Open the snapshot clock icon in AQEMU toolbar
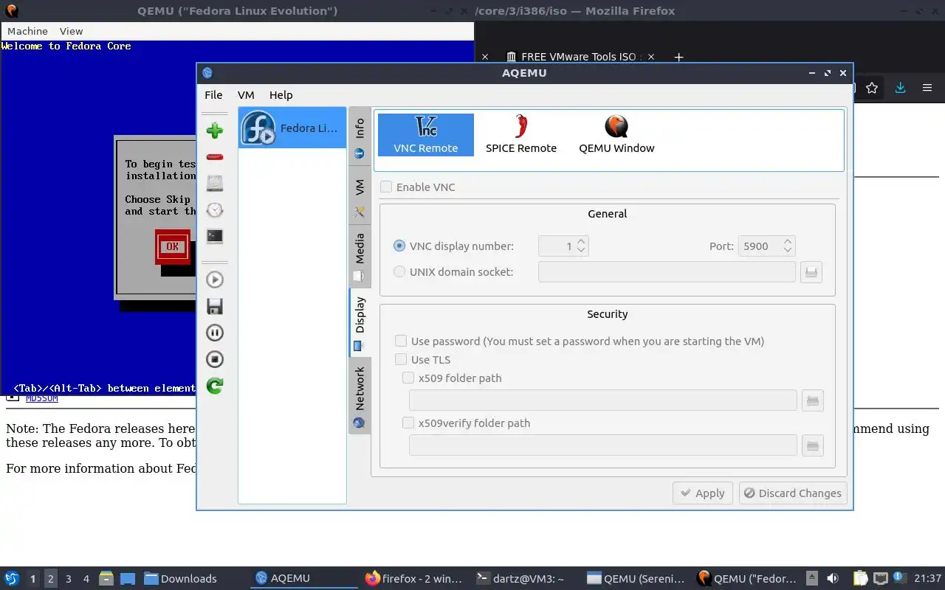Viewport: 945px width, 590px height. [215, 210]
